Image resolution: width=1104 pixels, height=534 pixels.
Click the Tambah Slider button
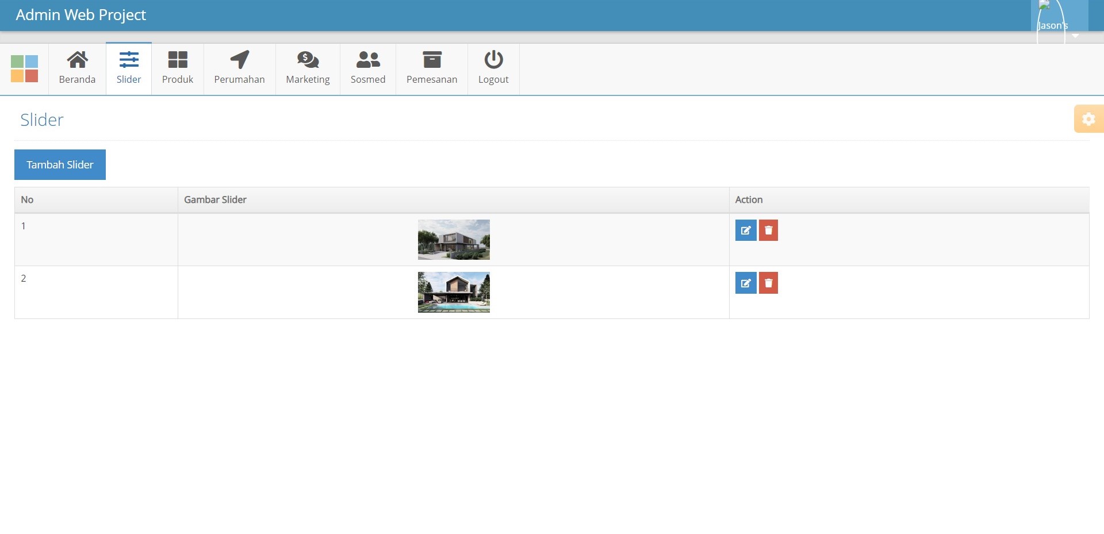tap(59, 164)
